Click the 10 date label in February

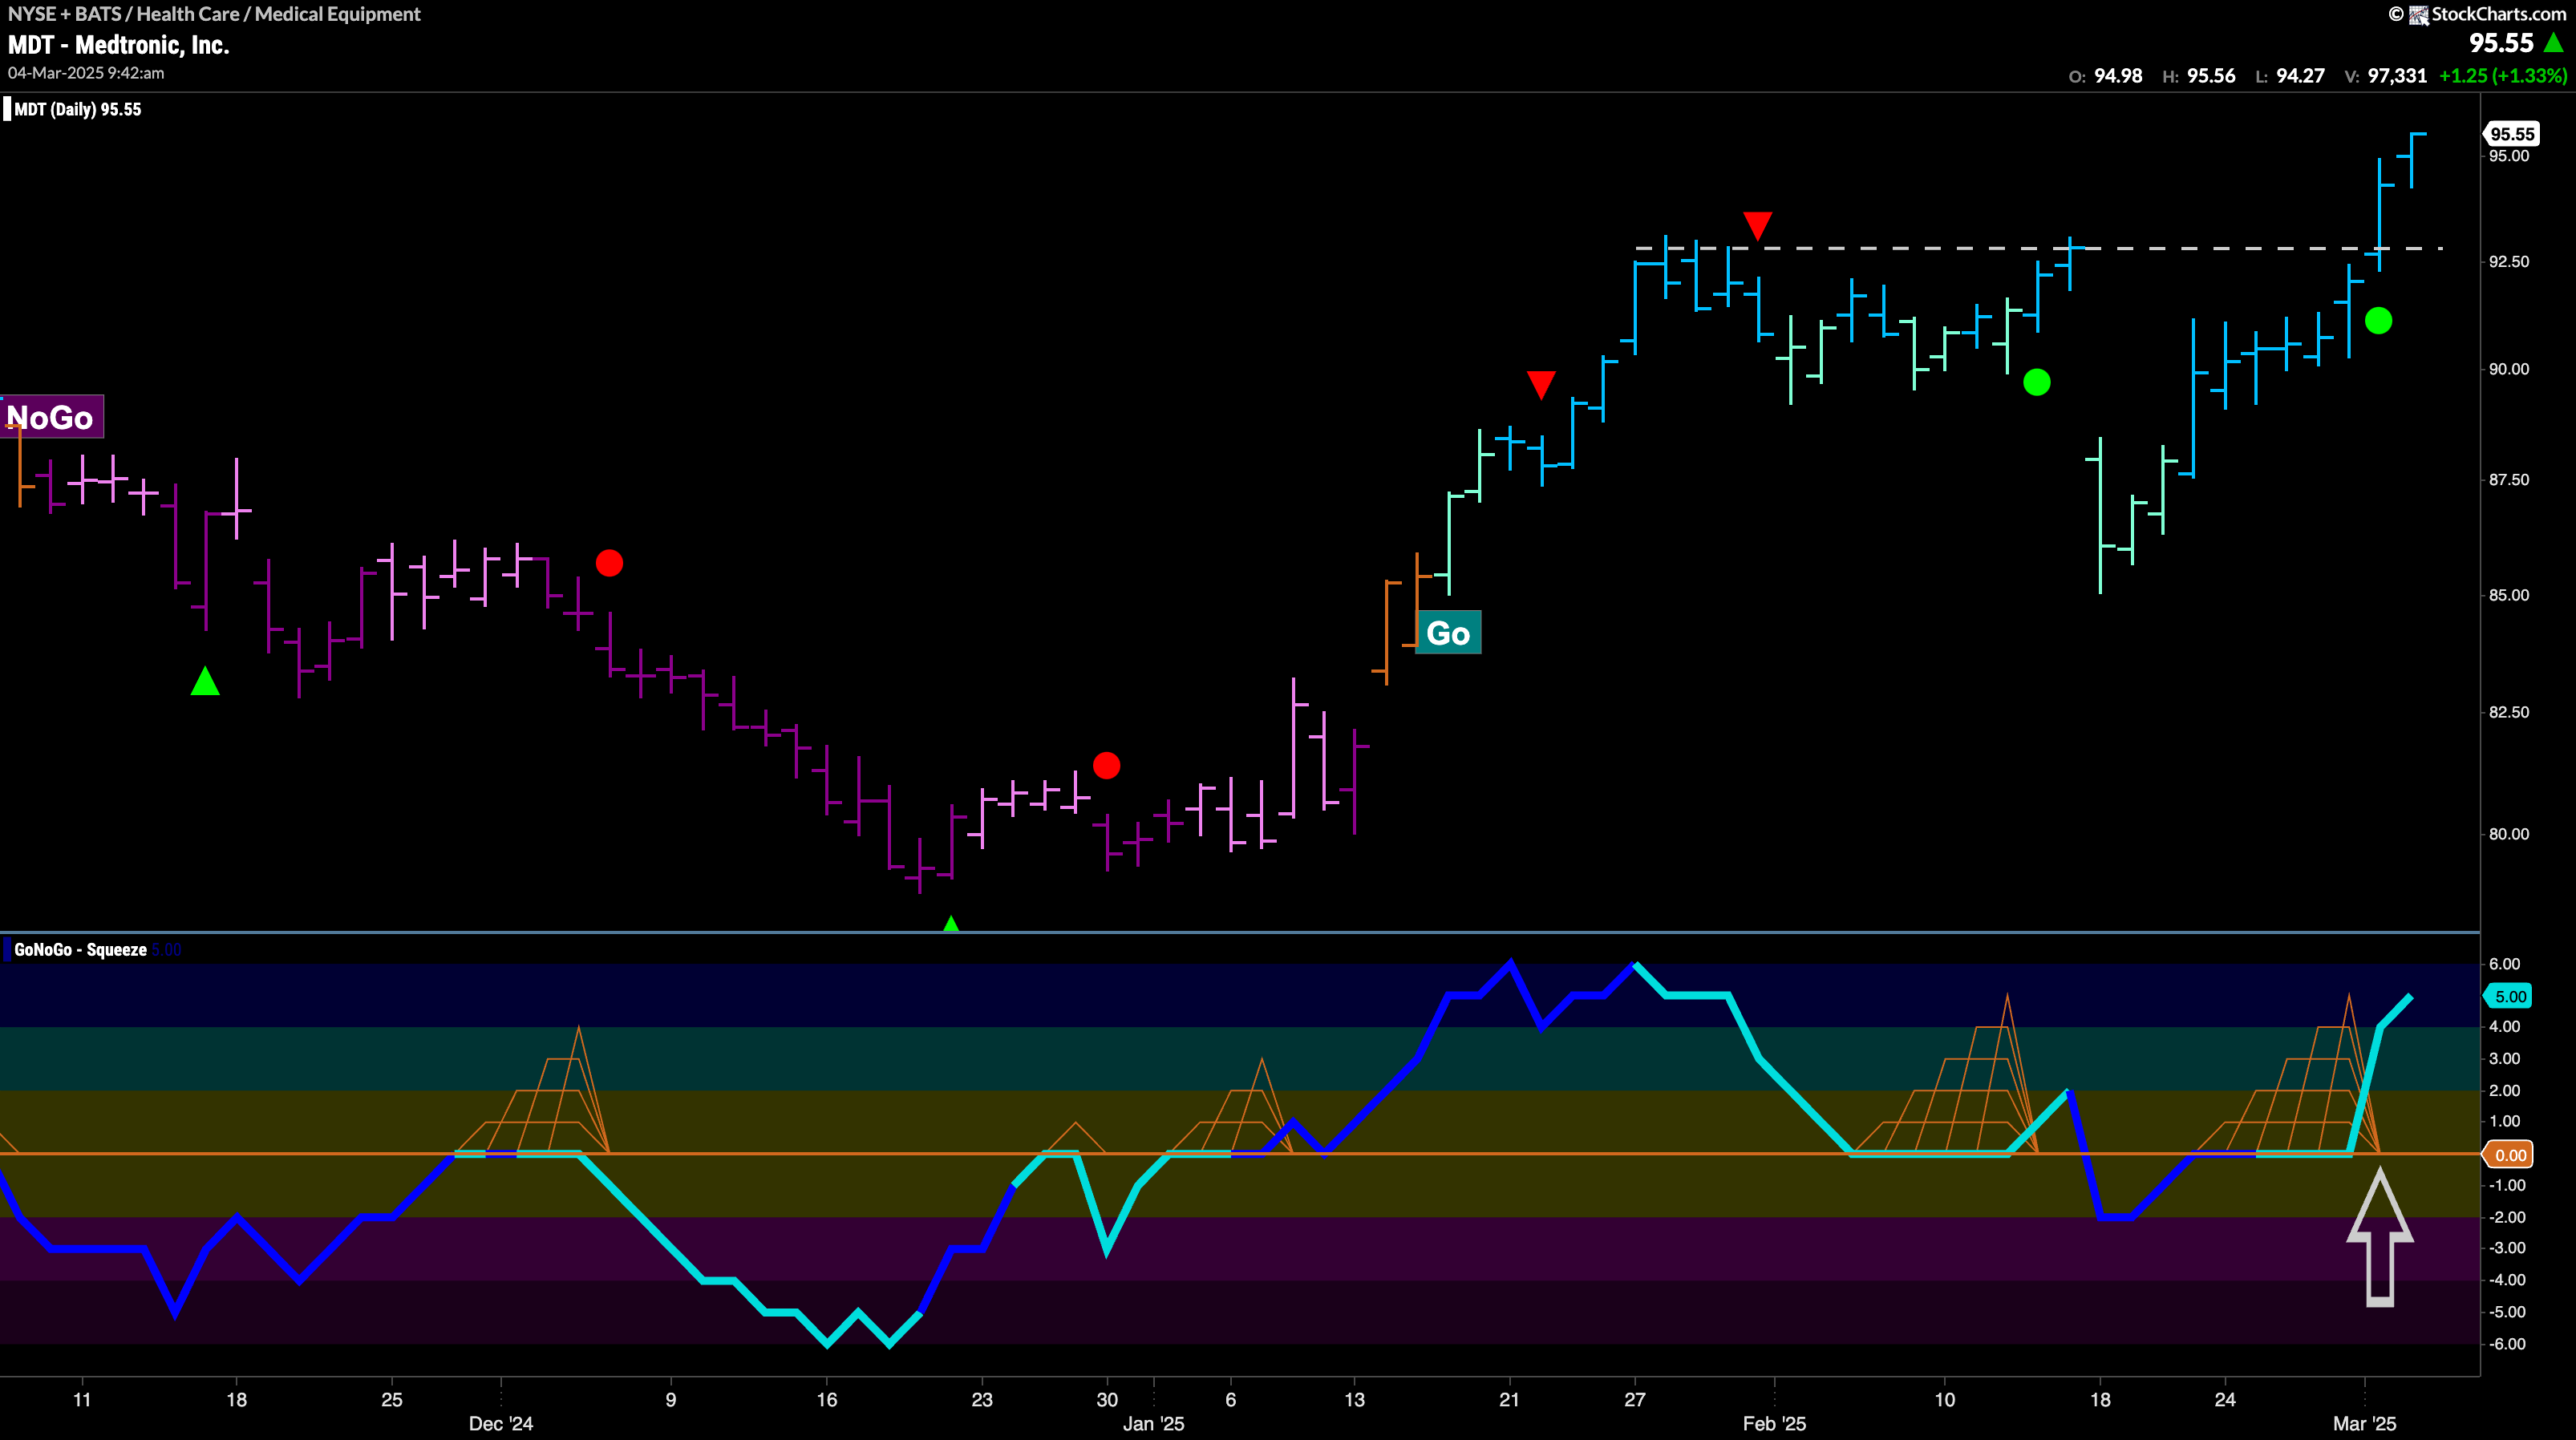pos(1945,1400)
